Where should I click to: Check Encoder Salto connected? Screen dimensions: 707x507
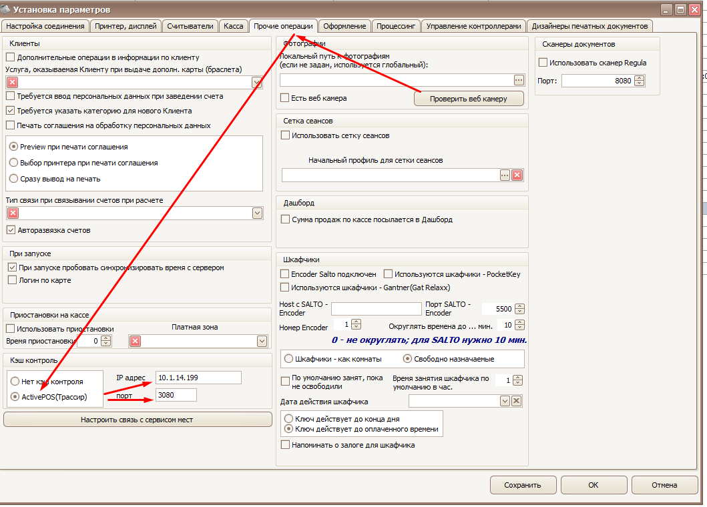(284, 274)
